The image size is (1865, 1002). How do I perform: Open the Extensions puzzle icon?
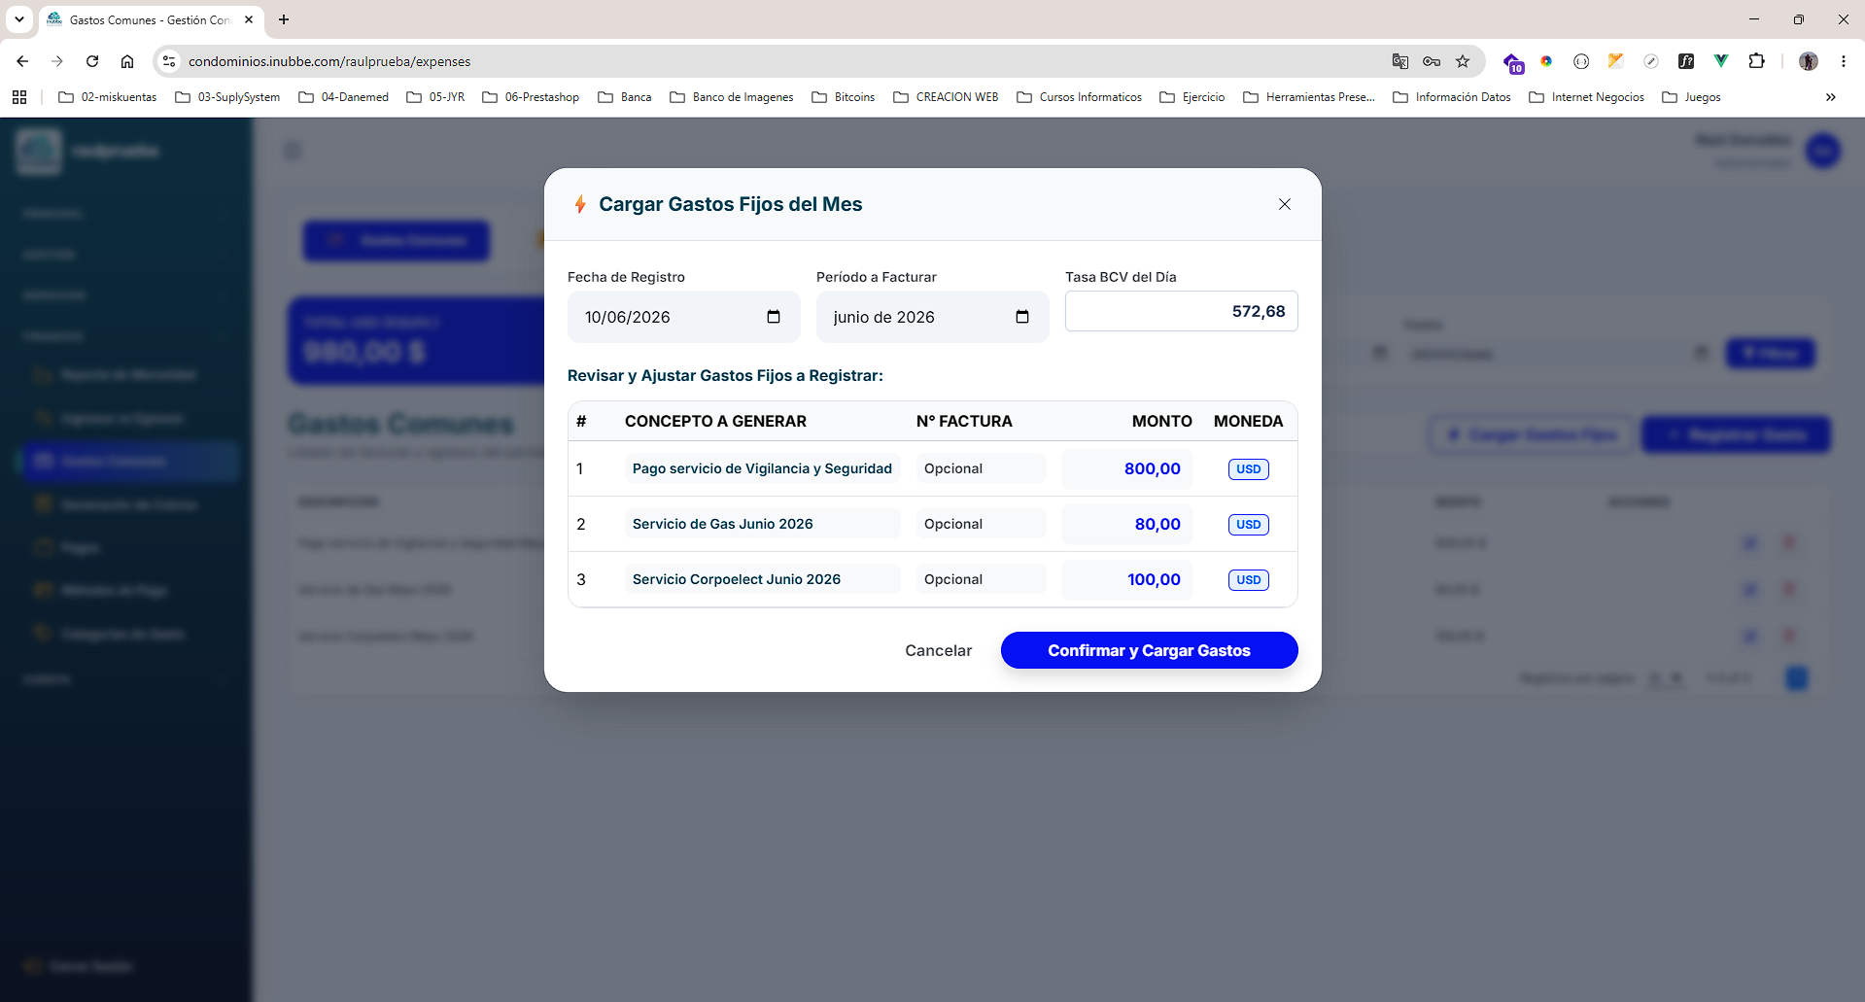coord(1756,61)
